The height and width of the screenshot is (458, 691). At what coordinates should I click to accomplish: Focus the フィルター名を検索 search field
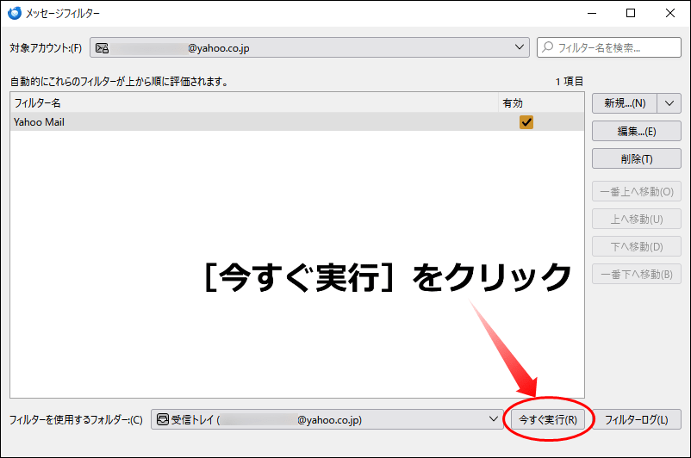pos(609,47)
